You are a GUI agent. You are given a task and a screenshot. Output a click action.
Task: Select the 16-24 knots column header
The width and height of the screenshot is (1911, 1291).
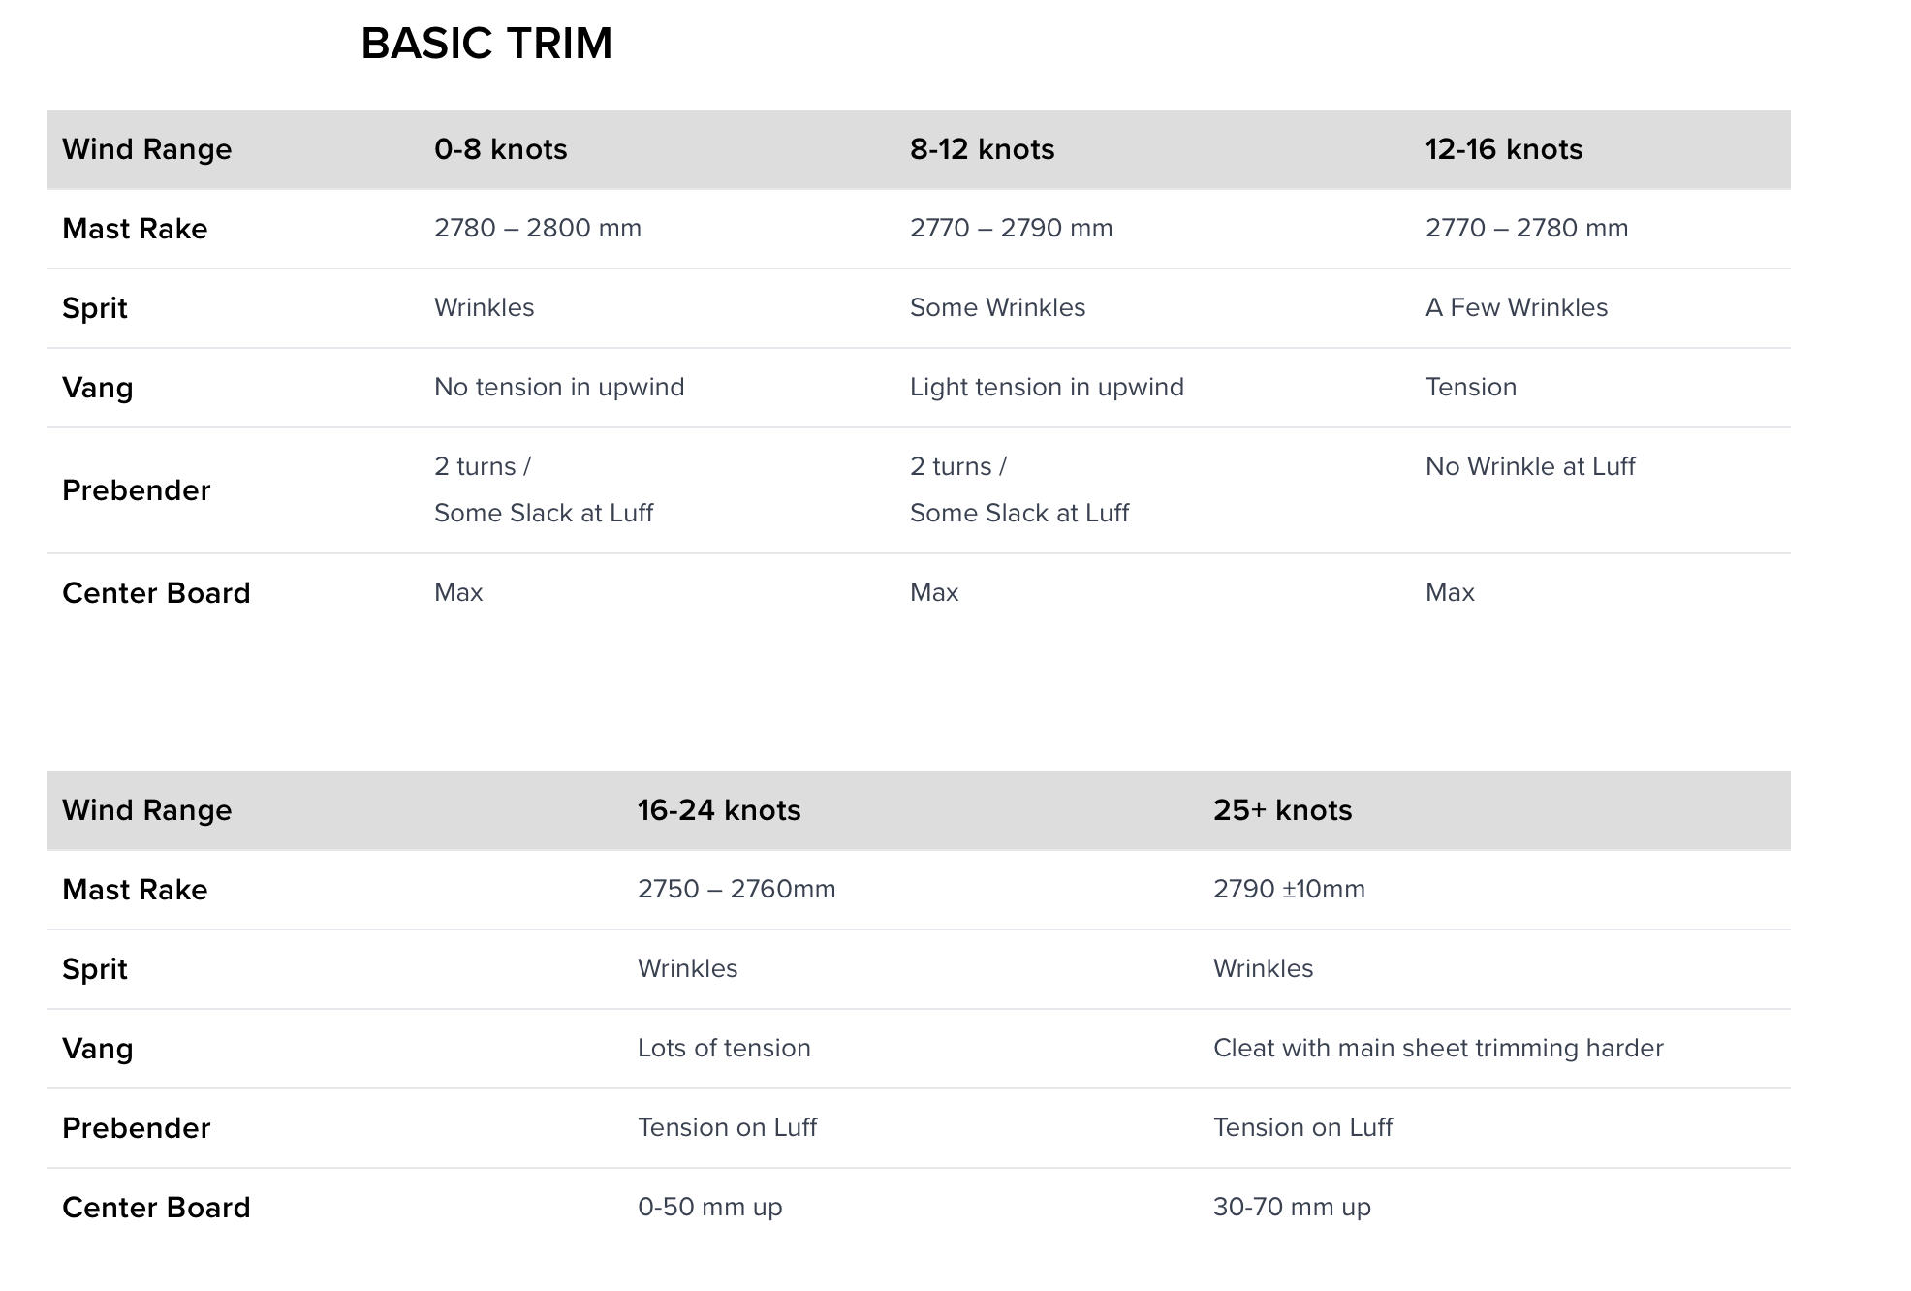point(718,810)
